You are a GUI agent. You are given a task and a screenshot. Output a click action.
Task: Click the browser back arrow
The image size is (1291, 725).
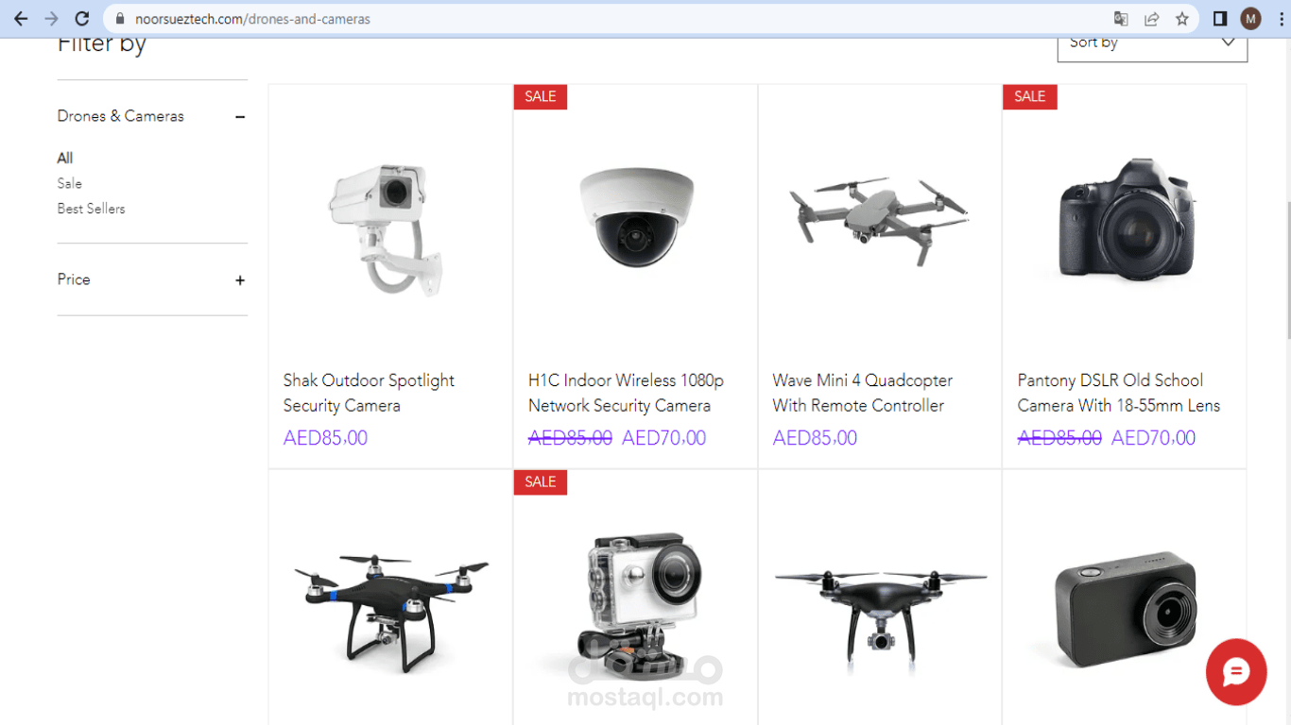[x=21, y=19]
